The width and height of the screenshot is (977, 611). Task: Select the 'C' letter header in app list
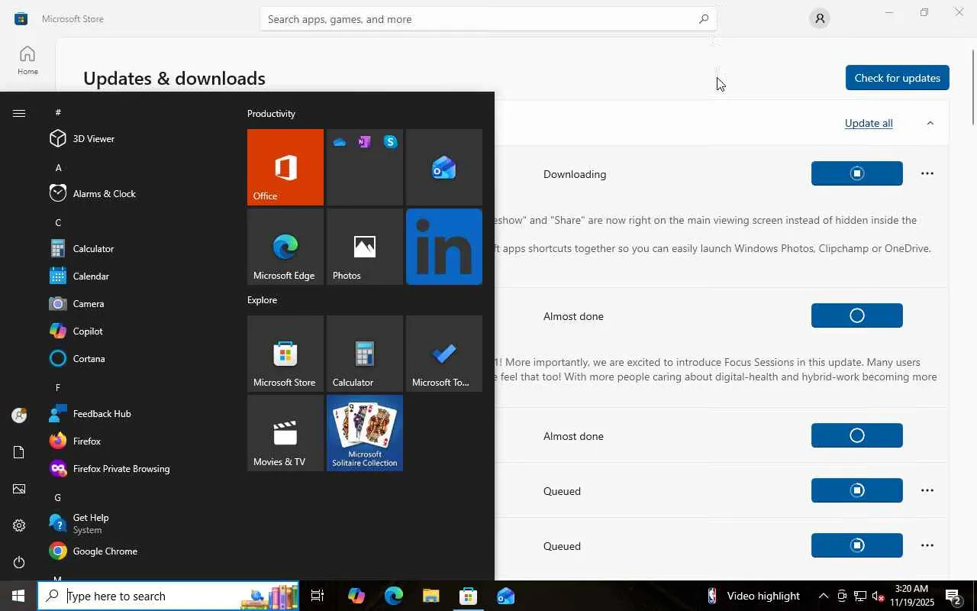point(58,222)
